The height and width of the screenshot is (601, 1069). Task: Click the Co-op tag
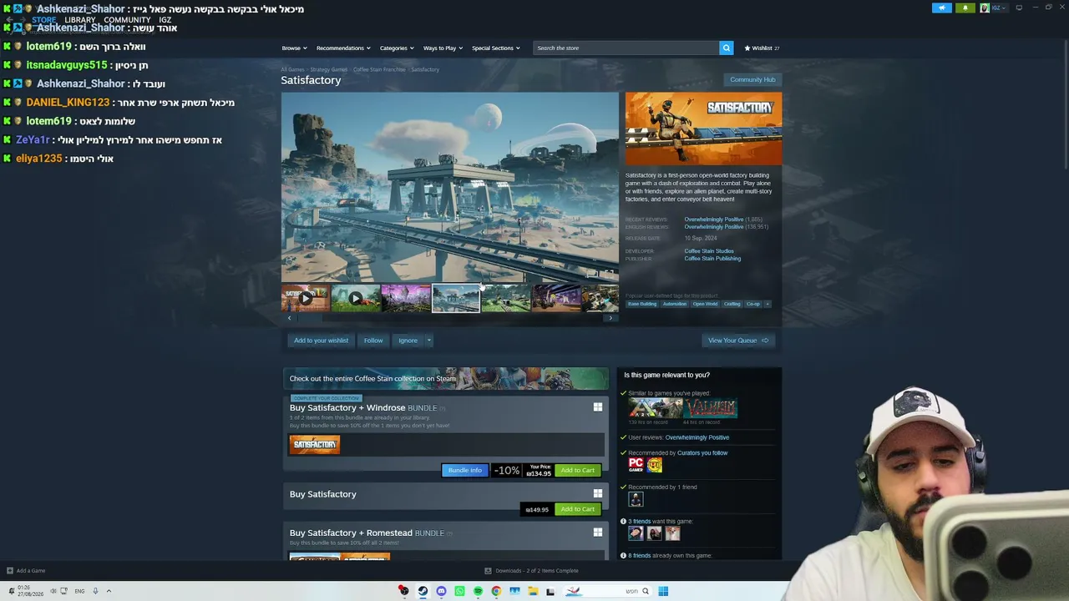(x=753, y=304)
